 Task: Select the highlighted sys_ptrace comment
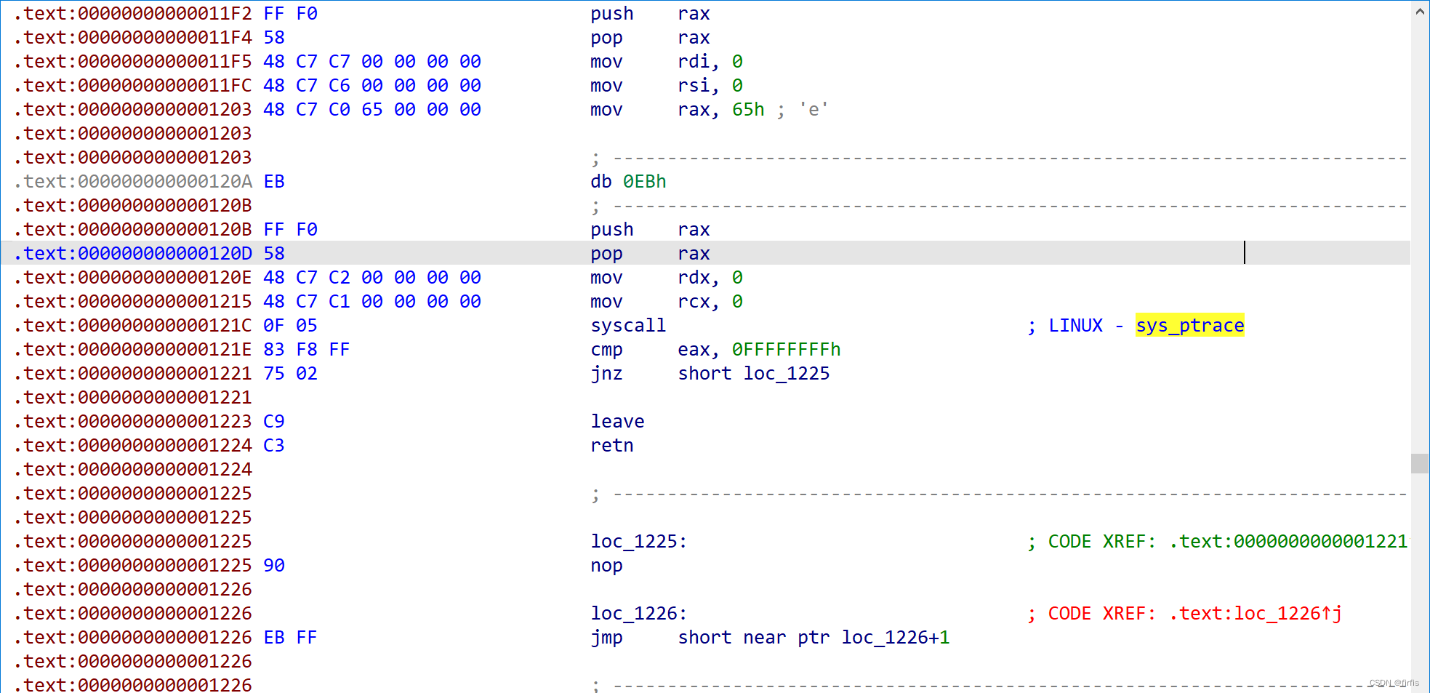1189,326
